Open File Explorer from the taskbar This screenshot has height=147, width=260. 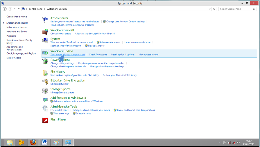pos(10,142)
